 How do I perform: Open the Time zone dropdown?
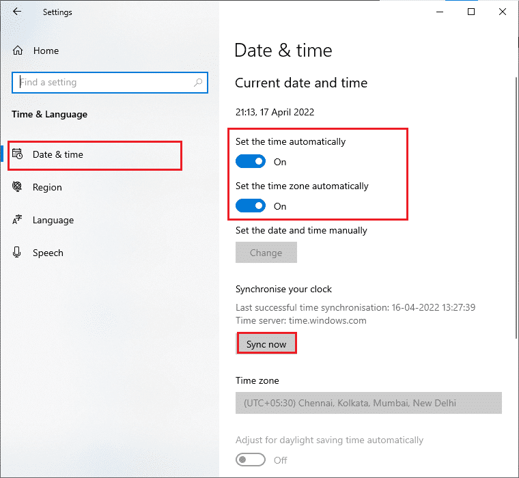tap(369, 403)
